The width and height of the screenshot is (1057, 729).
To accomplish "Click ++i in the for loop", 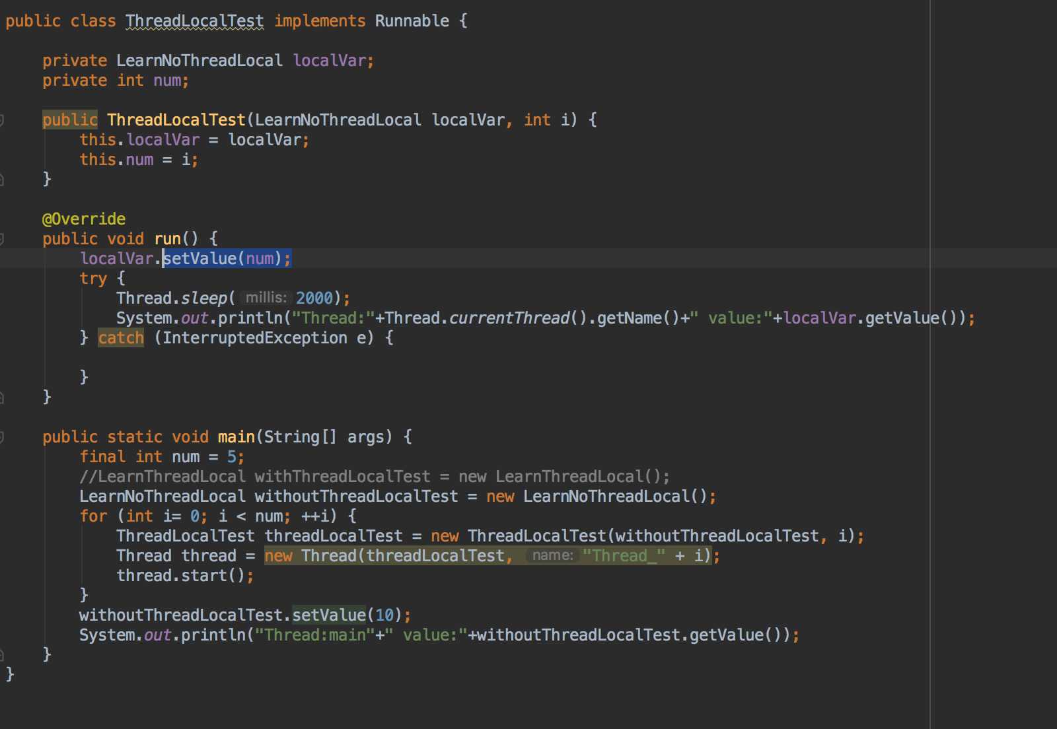I will pos(315,516).
